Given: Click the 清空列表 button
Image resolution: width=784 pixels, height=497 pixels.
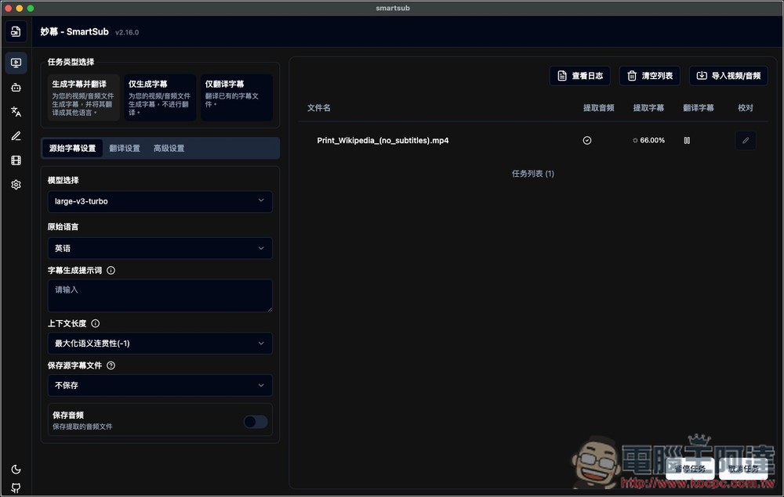Looking at the screenshot, I should [x=650, y=76].
